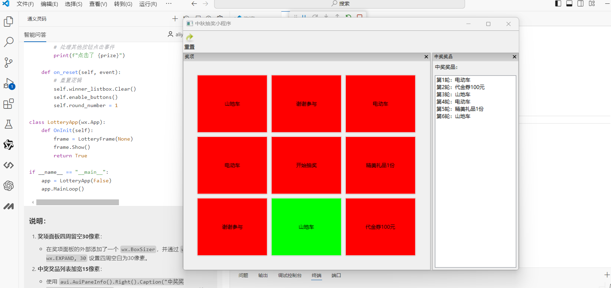Click the user account icon beside aliy
Image resolution: width=611 pixels, height=288 pixels.
click(170, 34)
